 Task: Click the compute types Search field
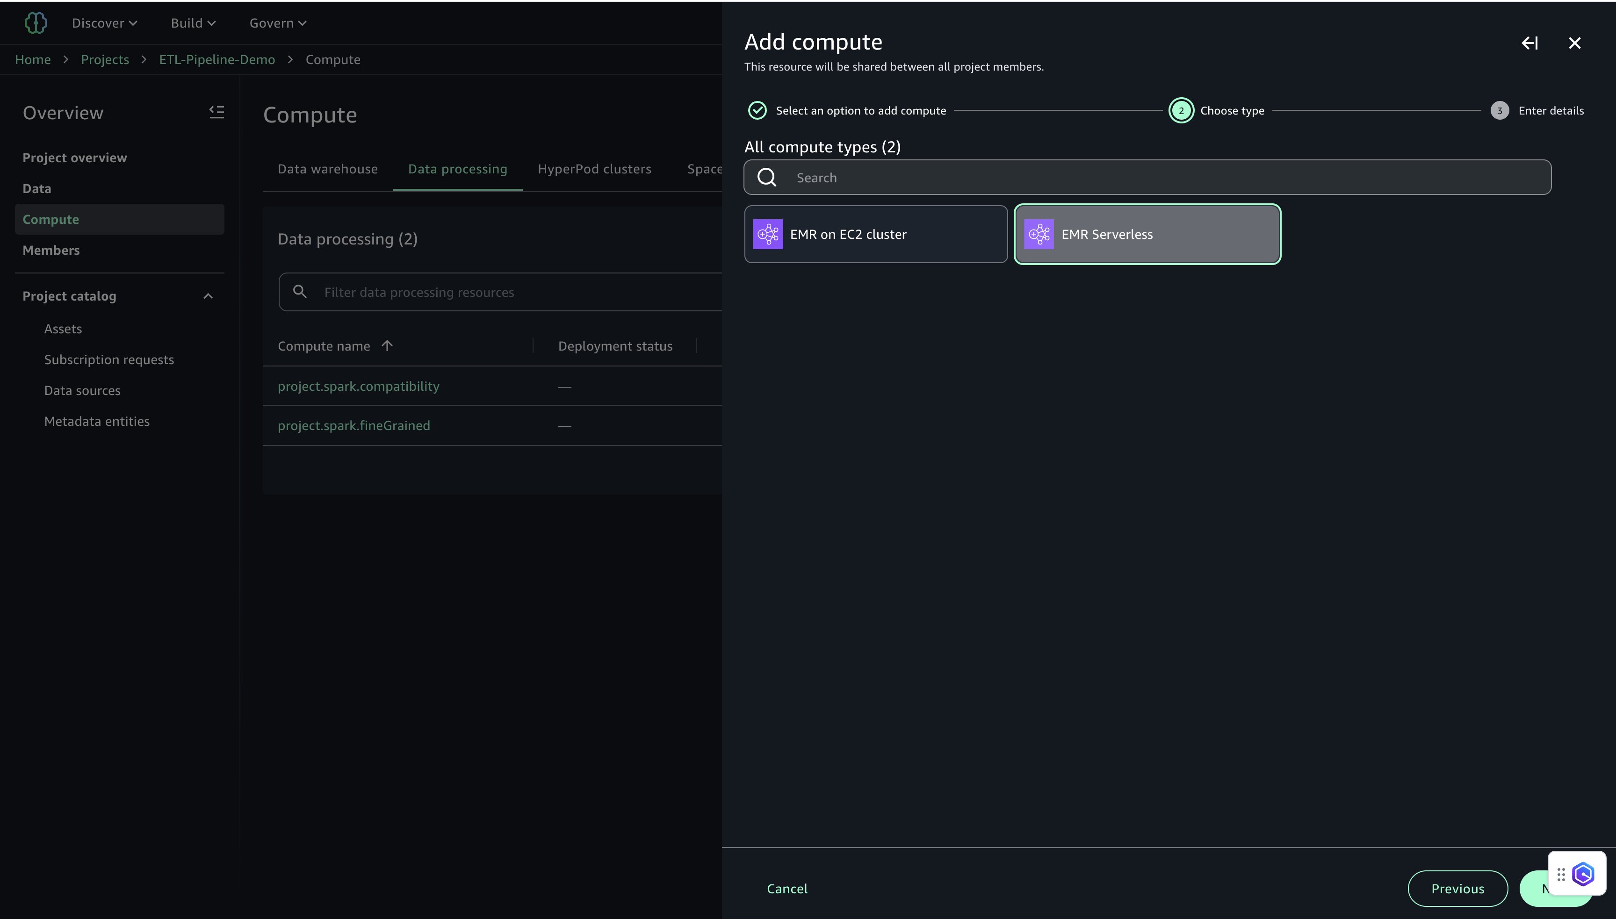pos(1147,177)
